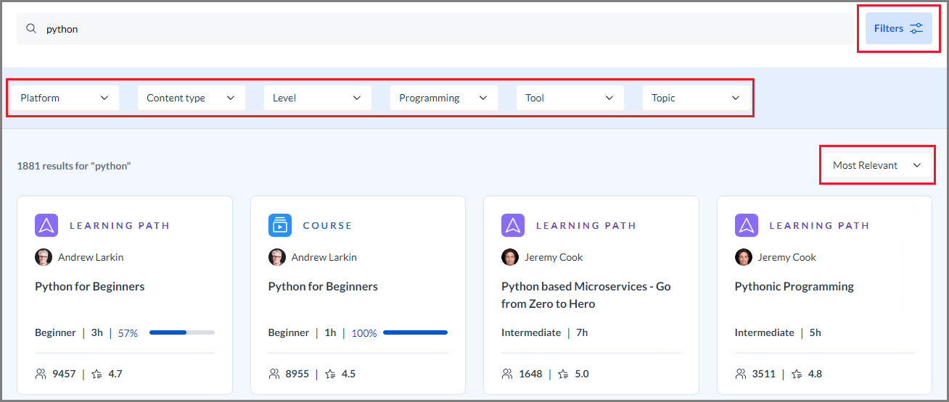This screenshot has width=949, height=402.
Task: Click the 100% progress bar
Action: click(415, 332)
